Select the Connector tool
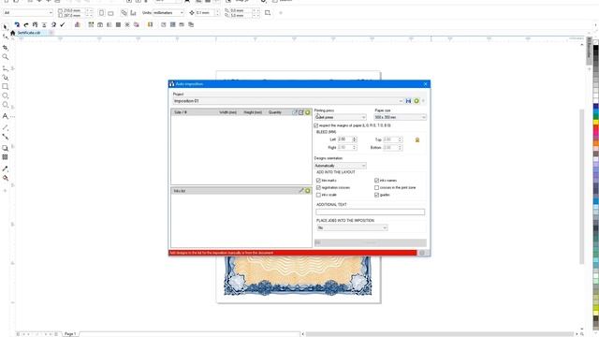Viewport: 599px width, 337px height. pos(5,137)
